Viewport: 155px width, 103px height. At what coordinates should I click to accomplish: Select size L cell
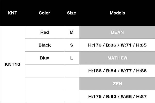pyautogui.click(x=72, y=58)
